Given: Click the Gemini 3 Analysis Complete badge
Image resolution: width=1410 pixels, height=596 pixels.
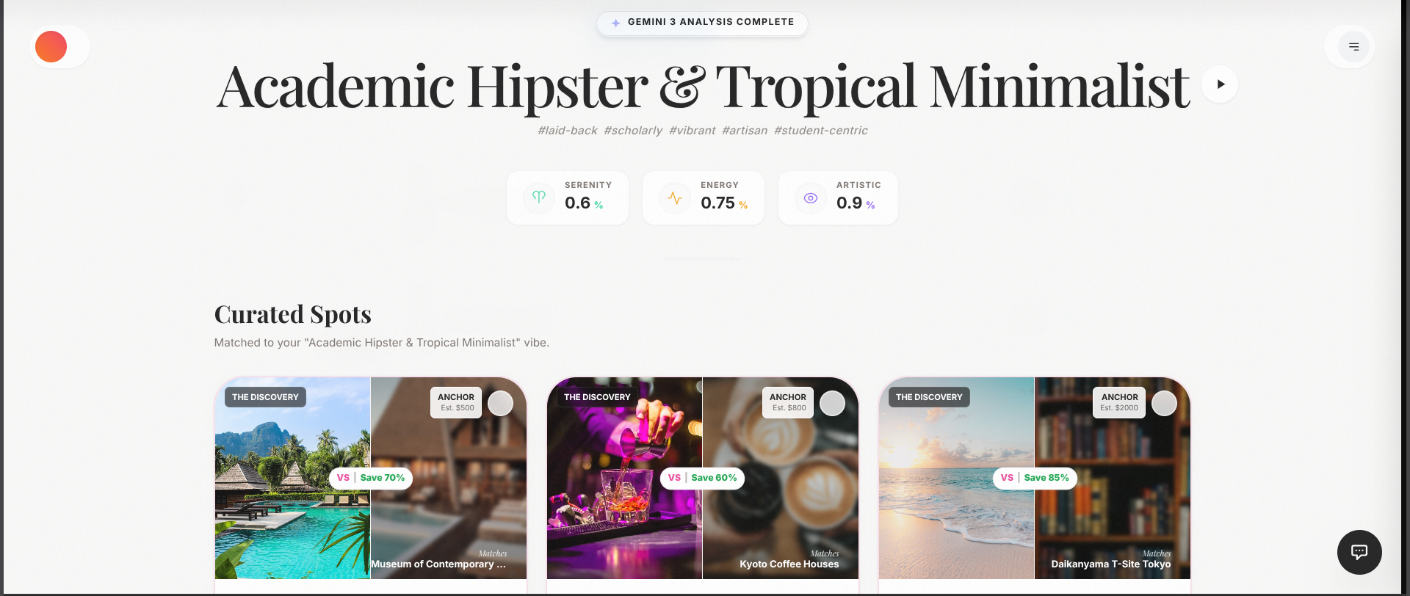Looking at the screenshot, I should point(703,23).
